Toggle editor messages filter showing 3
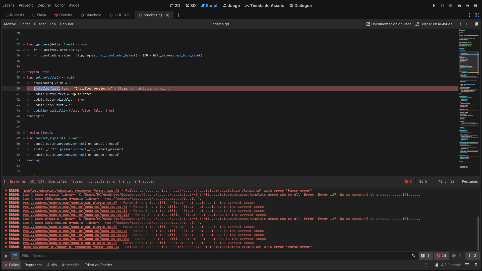The image size is (482, 271). (472, 256)
